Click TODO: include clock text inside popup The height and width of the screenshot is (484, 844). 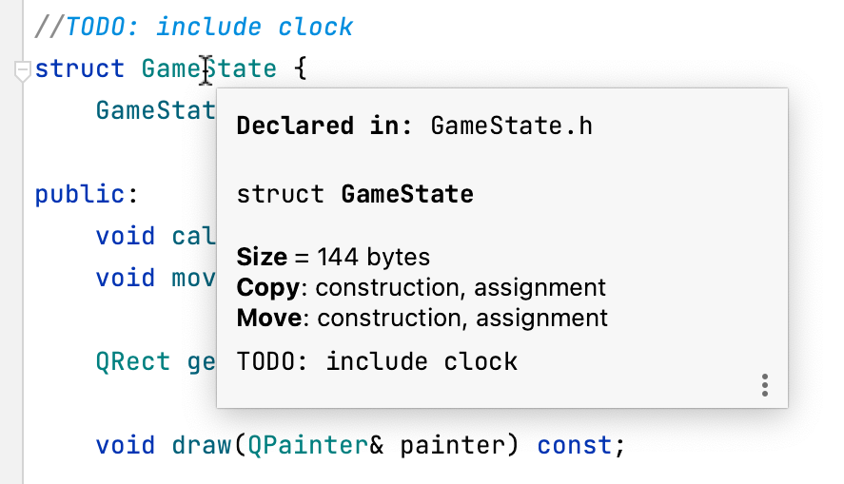[x=377, y=361]
